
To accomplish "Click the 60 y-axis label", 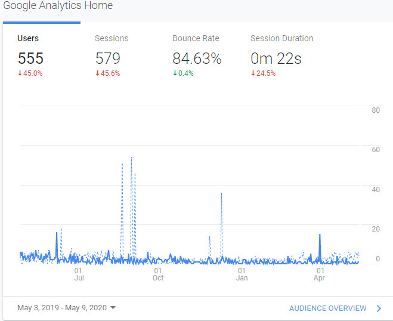I will point(376,150).
